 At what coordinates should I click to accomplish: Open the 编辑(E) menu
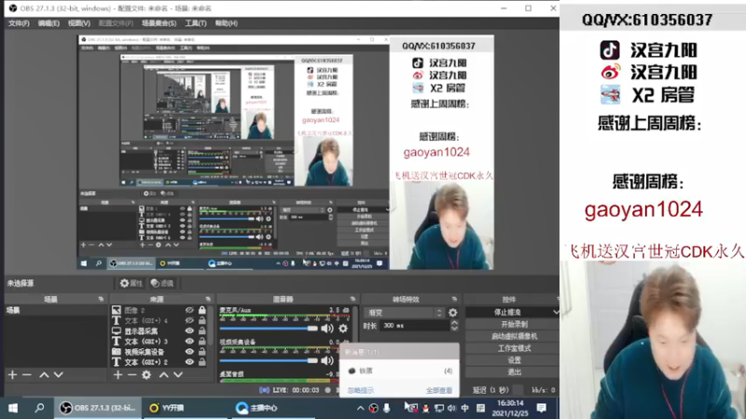tap(48, 23)
